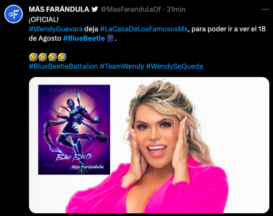The width and height of the screenshot is (273, 216).
Task: Open the #WendySeQueda hashtag
Action: [174, 66]
